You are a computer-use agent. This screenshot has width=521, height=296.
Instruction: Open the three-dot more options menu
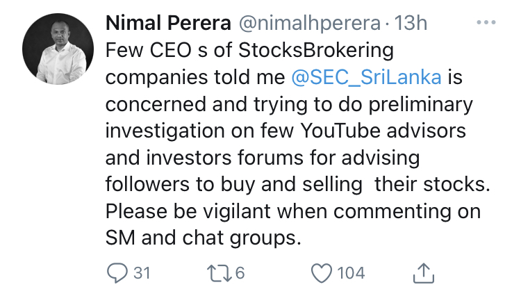point(486,23)
